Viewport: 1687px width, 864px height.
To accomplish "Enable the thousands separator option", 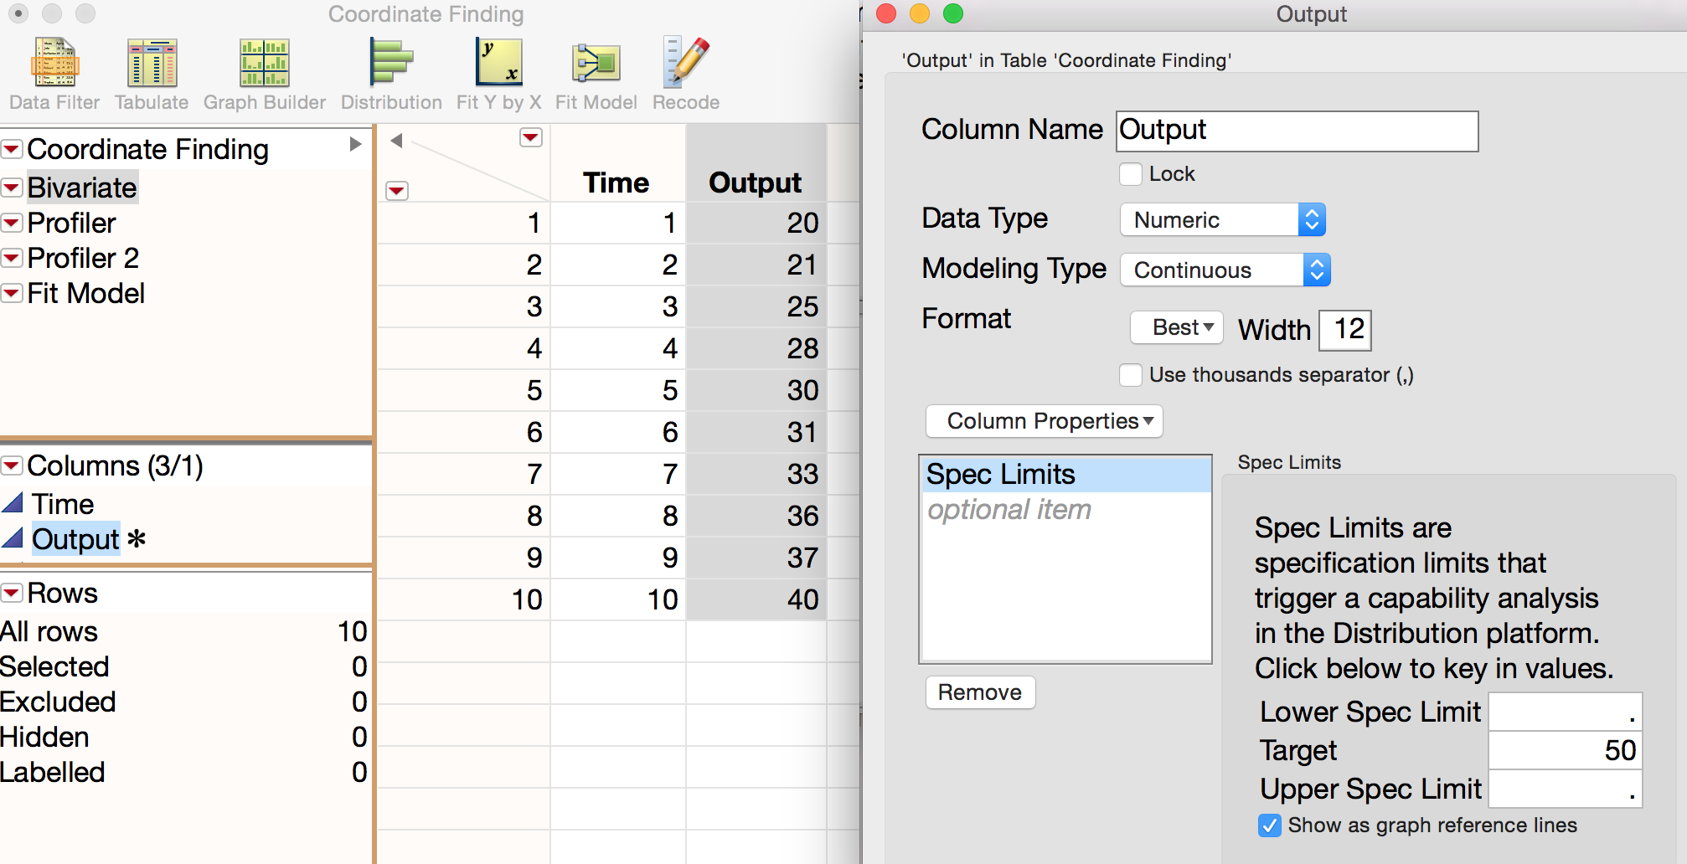I will pos(1131,375).
